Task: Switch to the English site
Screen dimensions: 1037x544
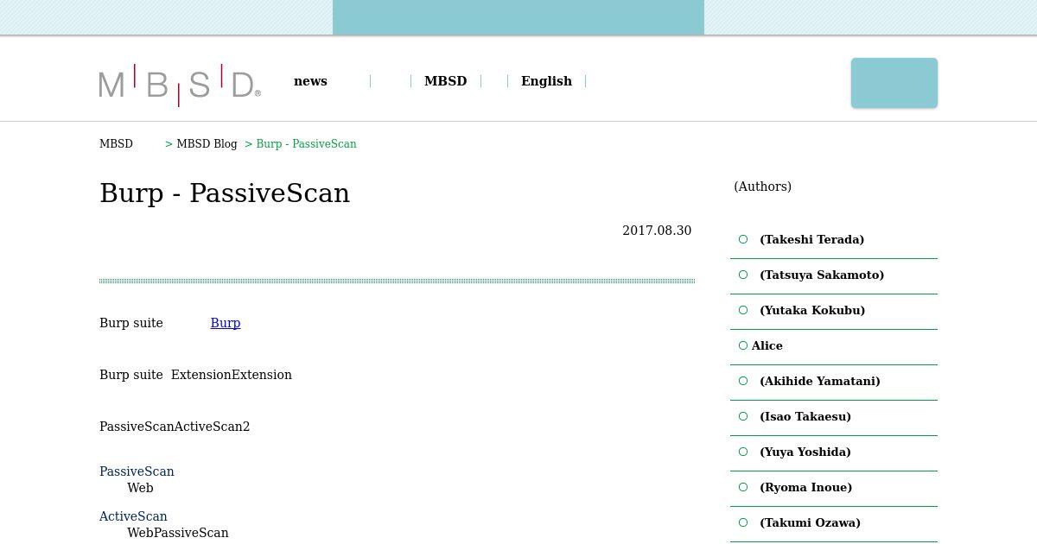Action: pyautogui.click(x=546, y=81)
